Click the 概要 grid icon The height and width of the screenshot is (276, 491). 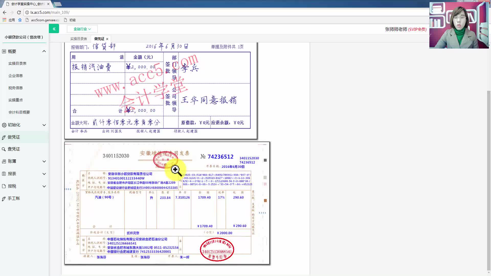pos(4,51)
